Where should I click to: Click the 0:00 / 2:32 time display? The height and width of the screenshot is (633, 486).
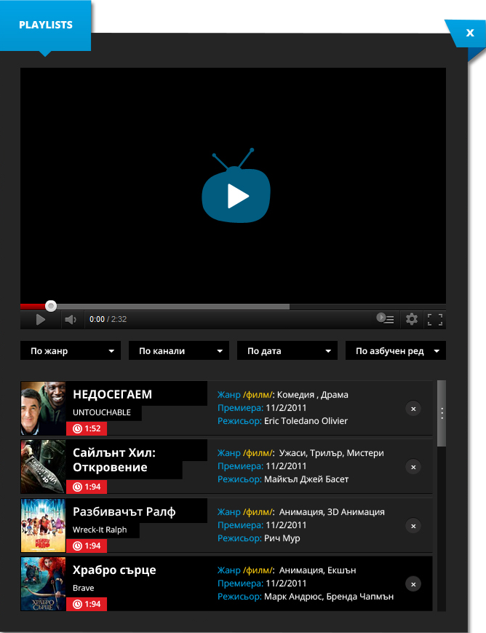pos(108,319)
